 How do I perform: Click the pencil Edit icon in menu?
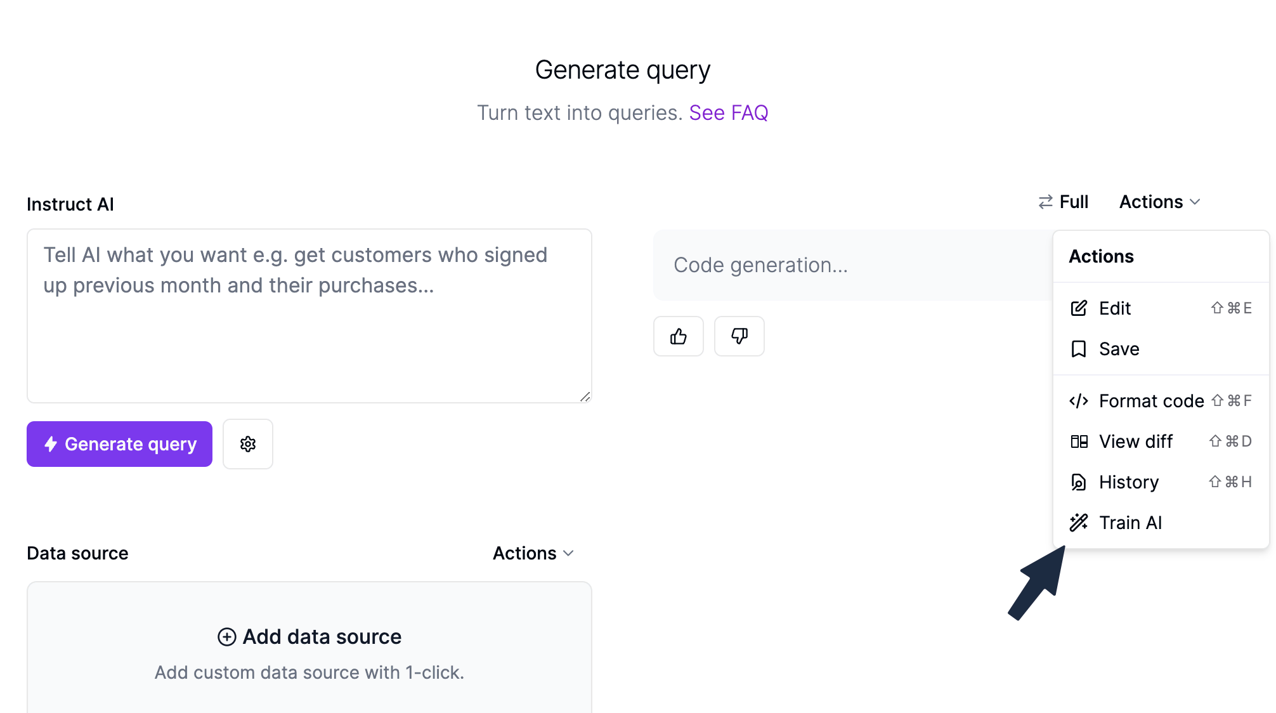(x=1079, y=308)
